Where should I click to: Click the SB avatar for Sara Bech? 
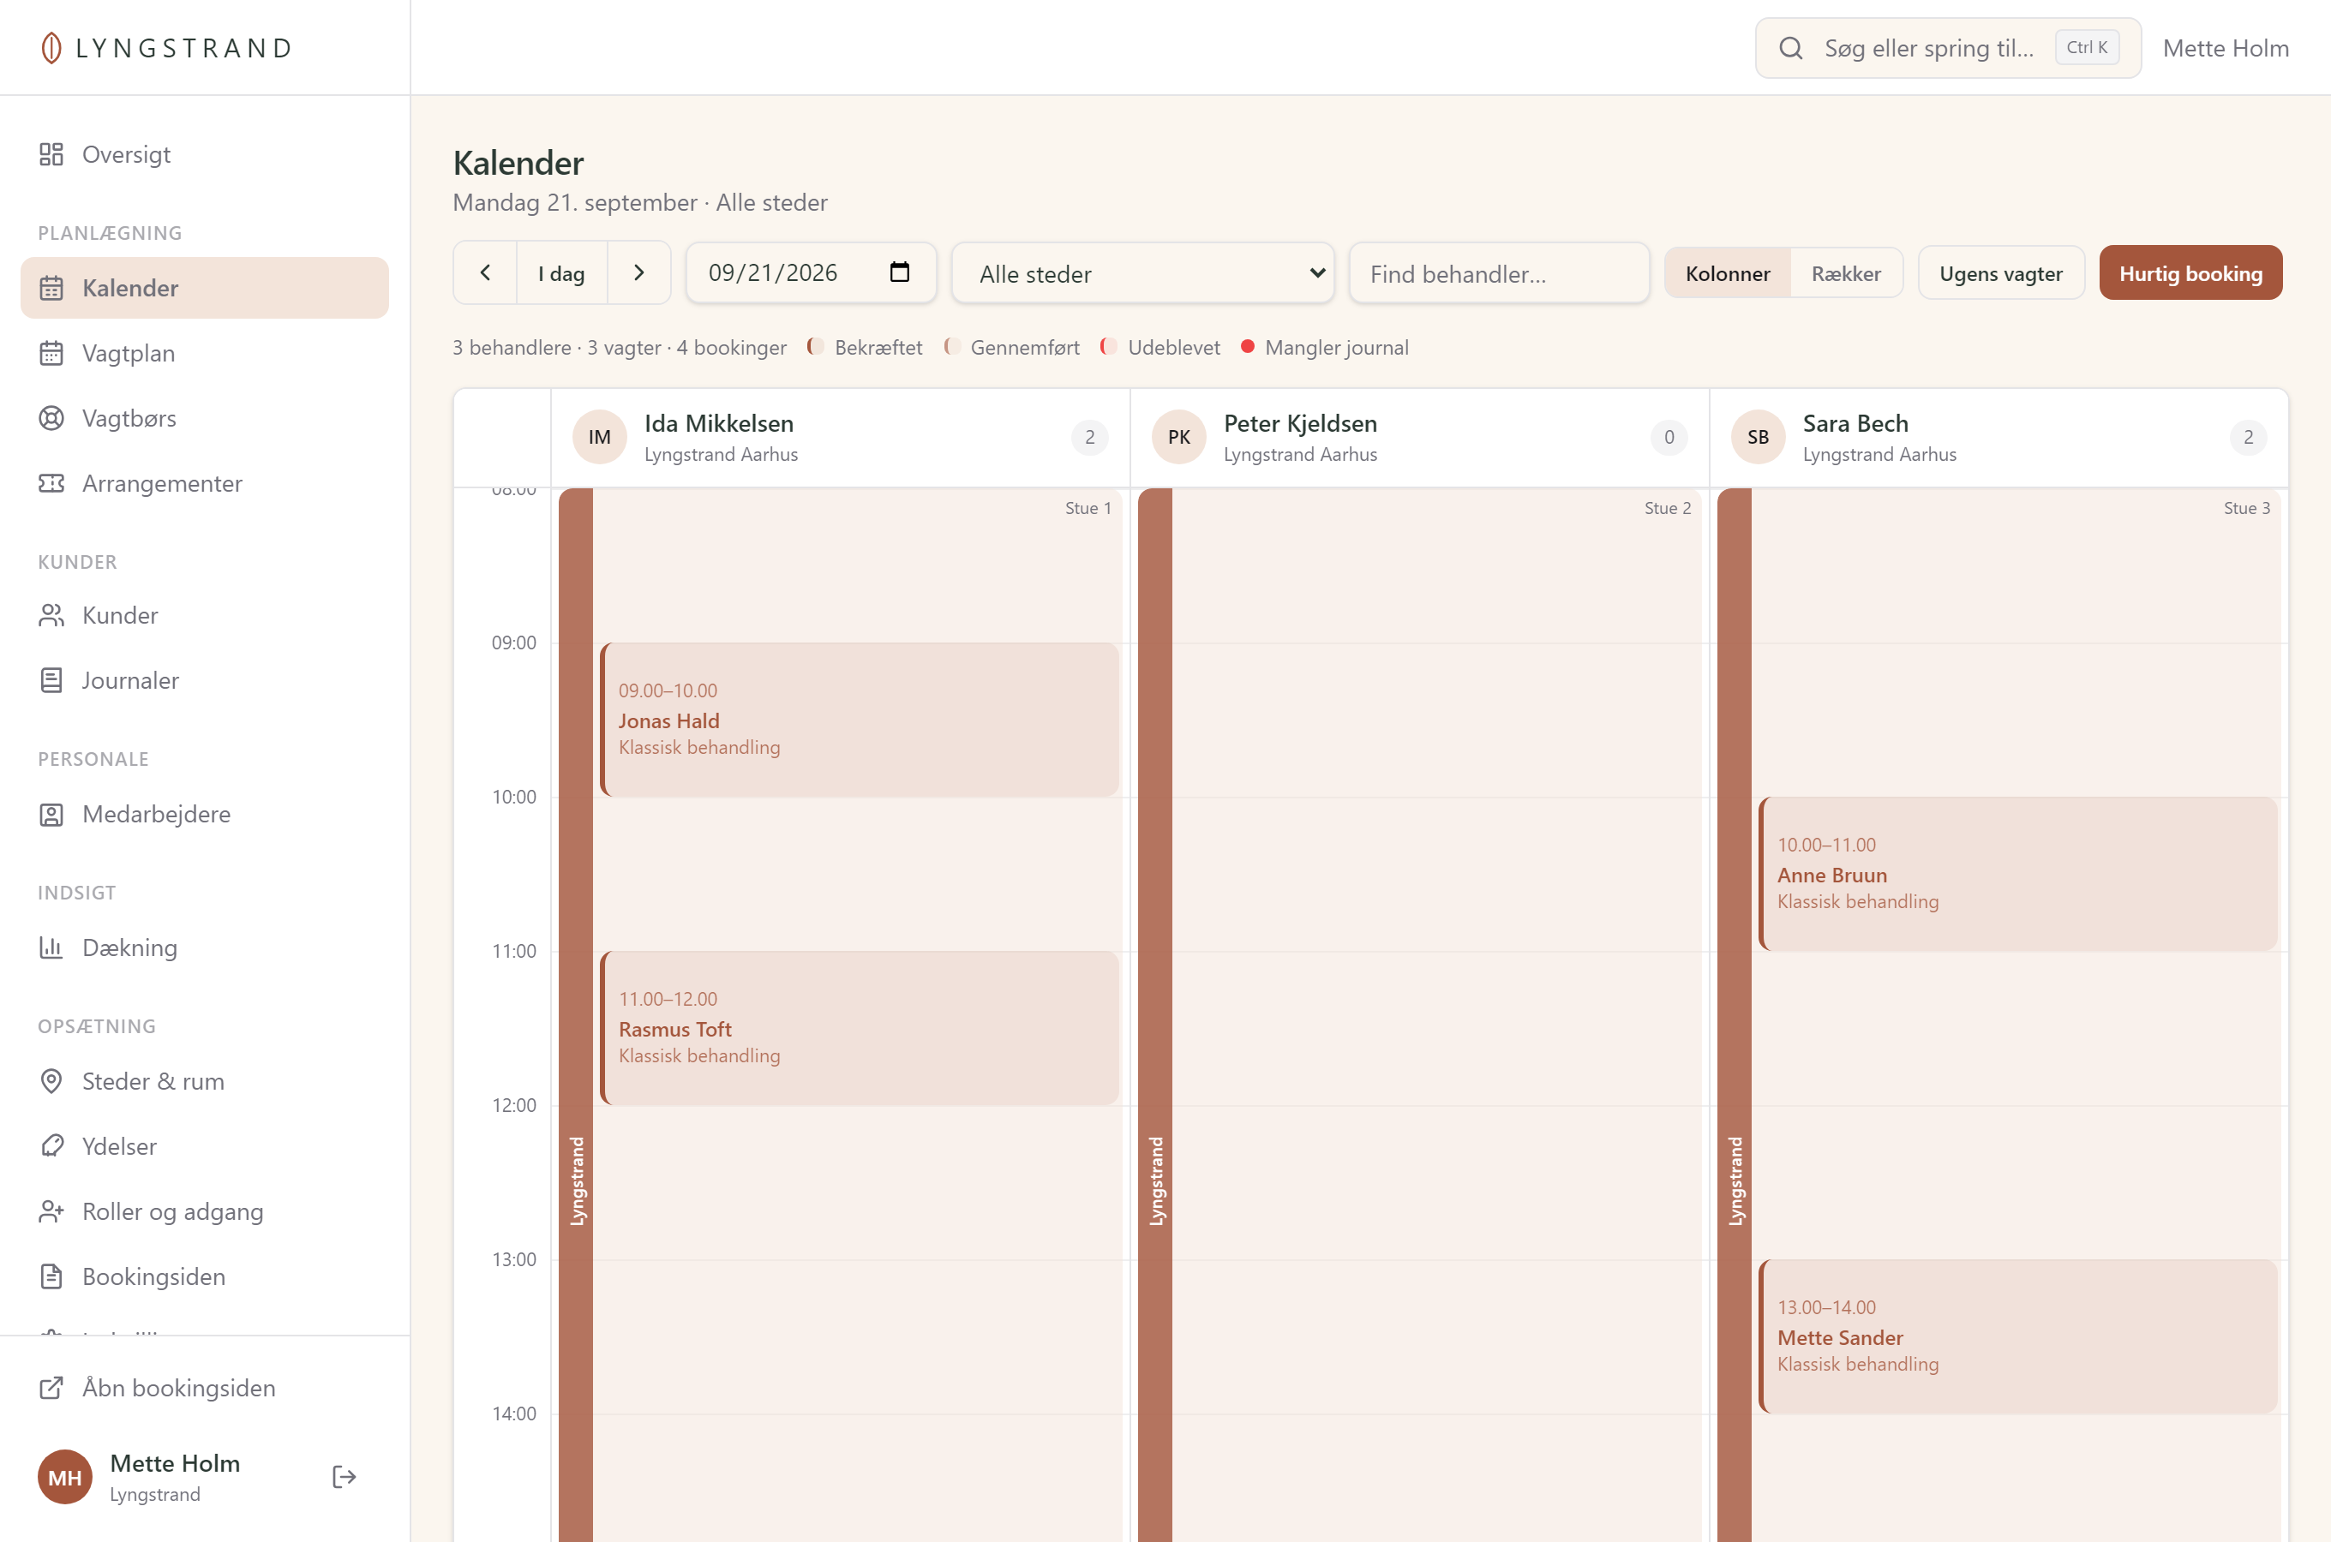point(1758,438)
